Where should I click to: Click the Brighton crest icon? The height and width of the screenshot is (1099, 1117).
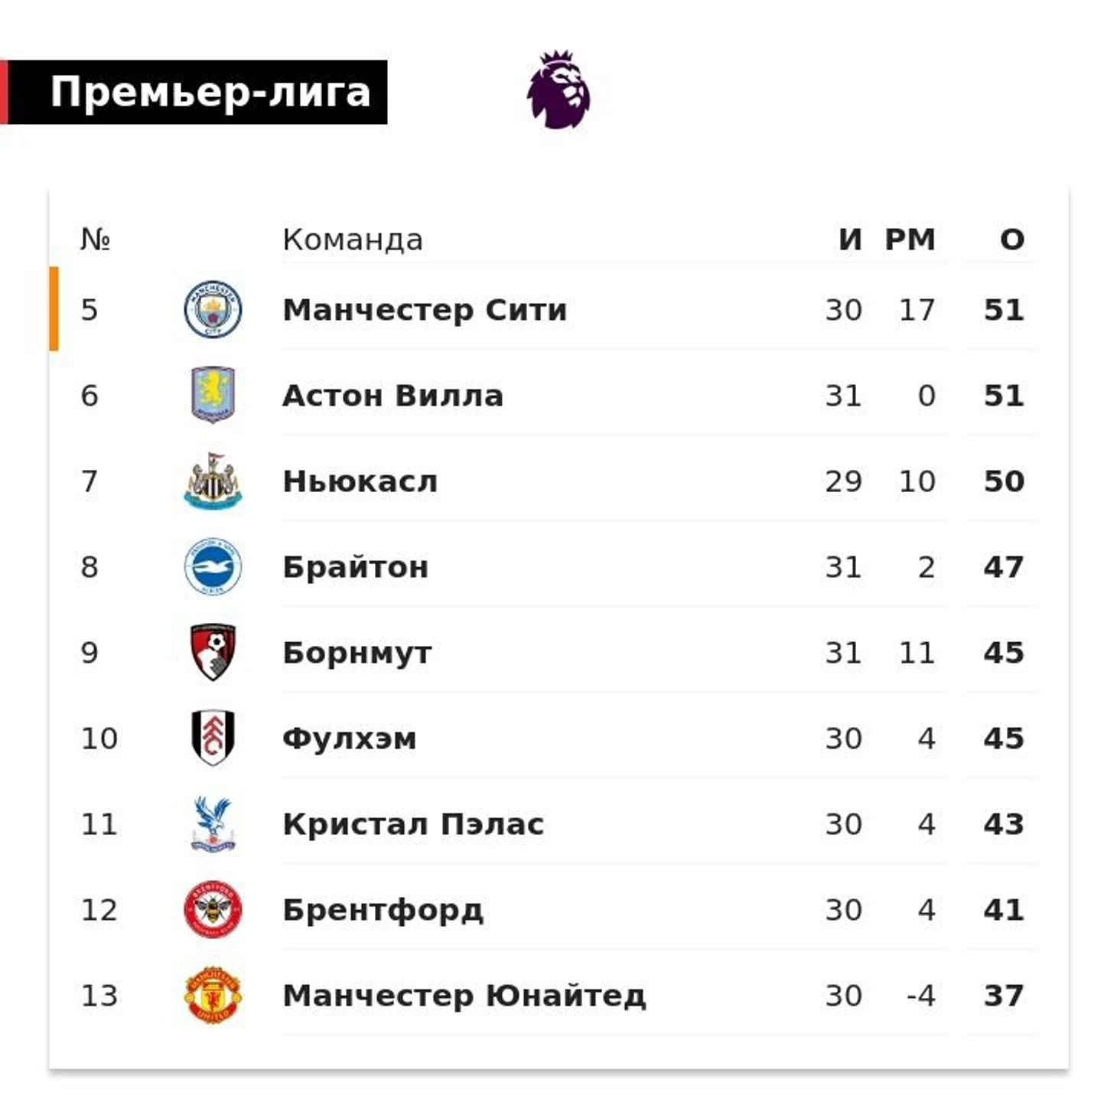(213, 566)
